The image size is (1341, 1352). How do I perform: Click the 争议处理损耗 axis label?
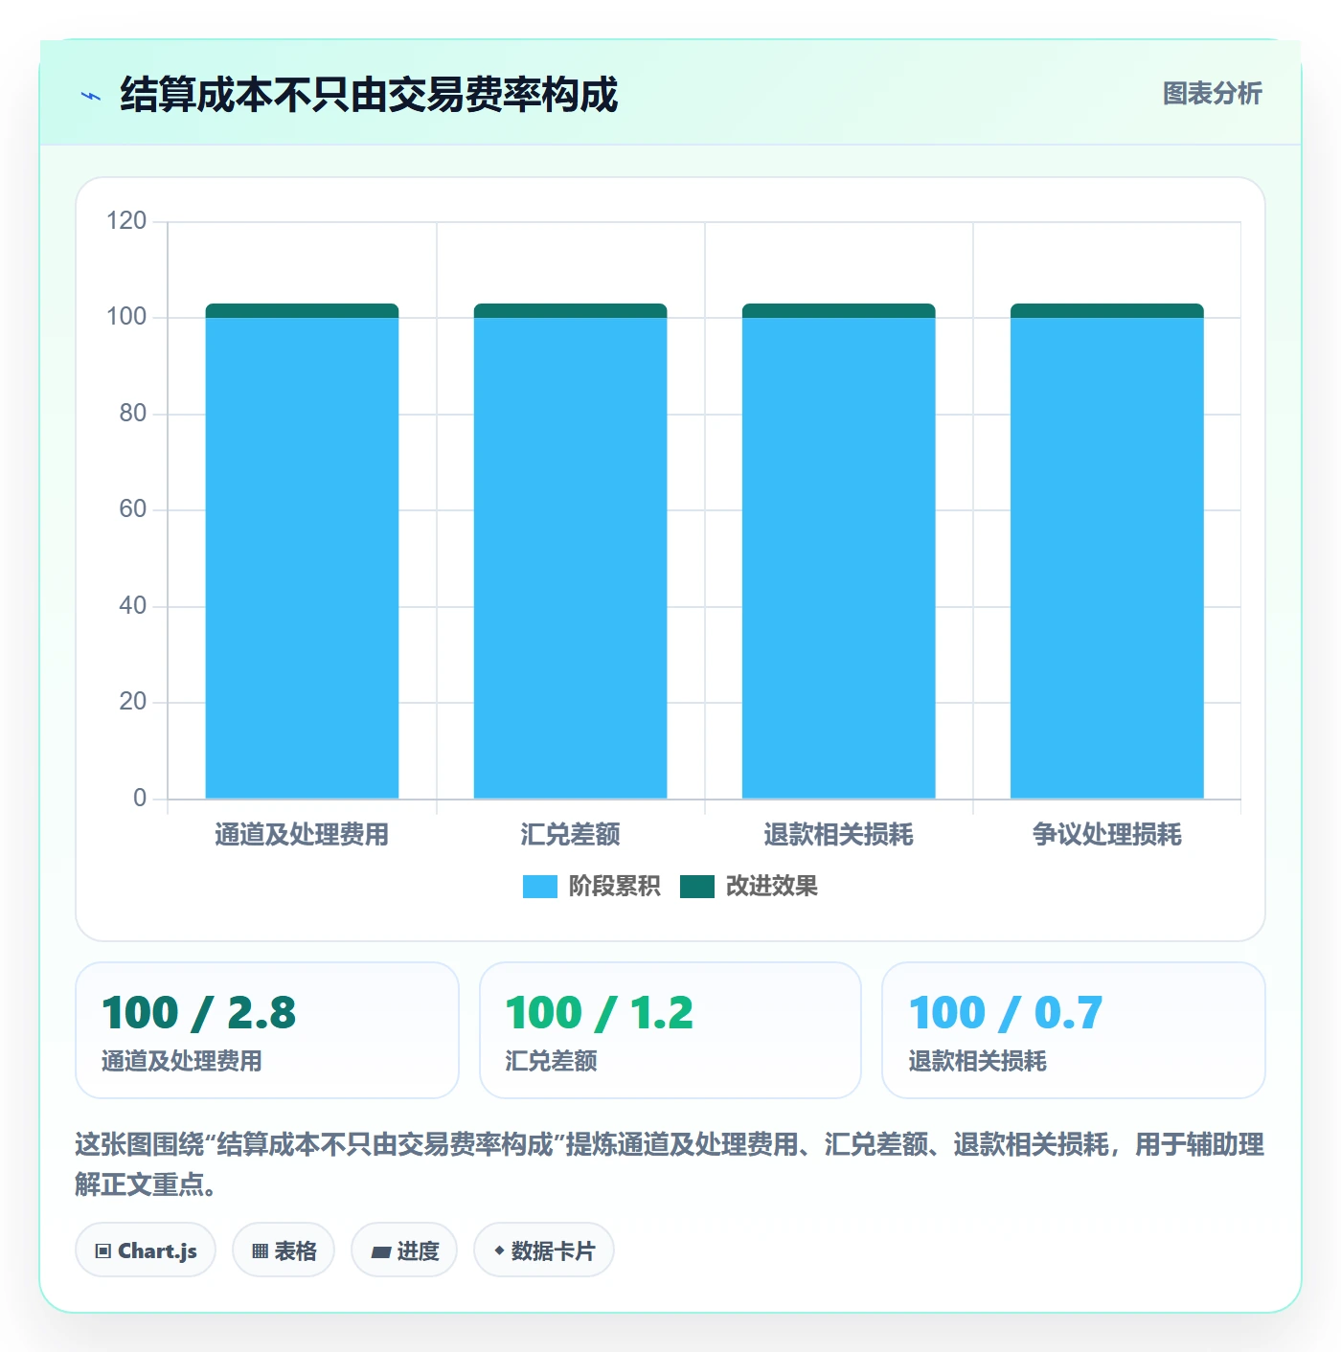(1106, 835)
